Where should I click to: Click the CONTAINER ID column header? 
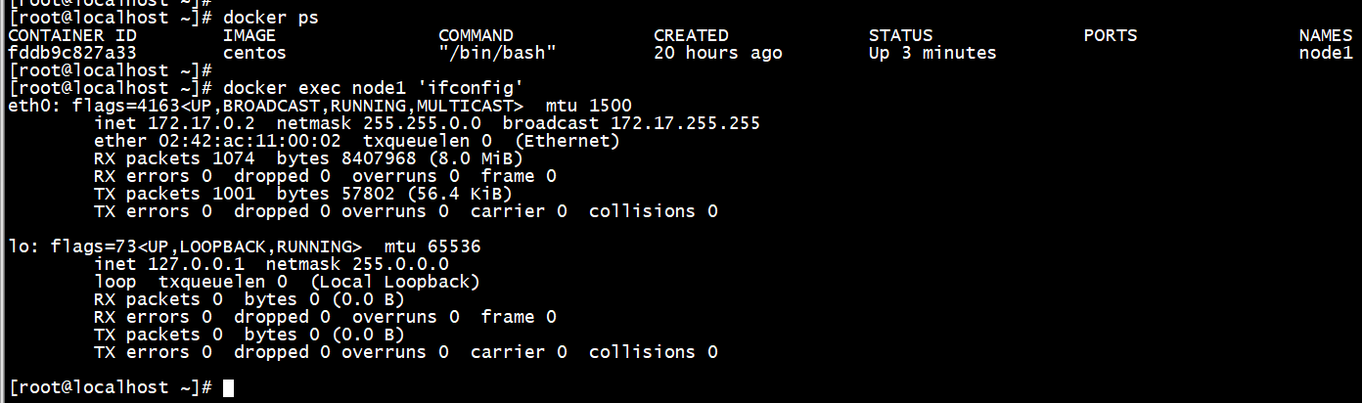pos(71,35)
